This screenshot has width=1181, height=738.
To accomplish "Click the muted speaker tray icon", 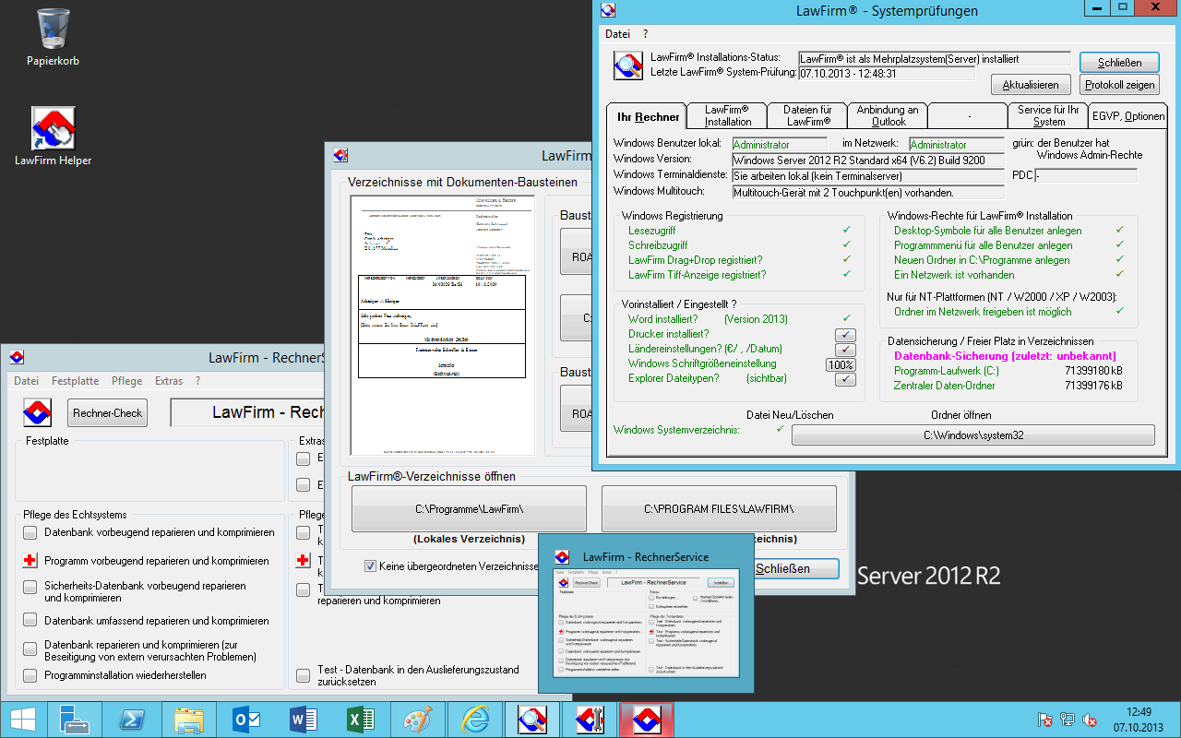I will point(1090,720).
